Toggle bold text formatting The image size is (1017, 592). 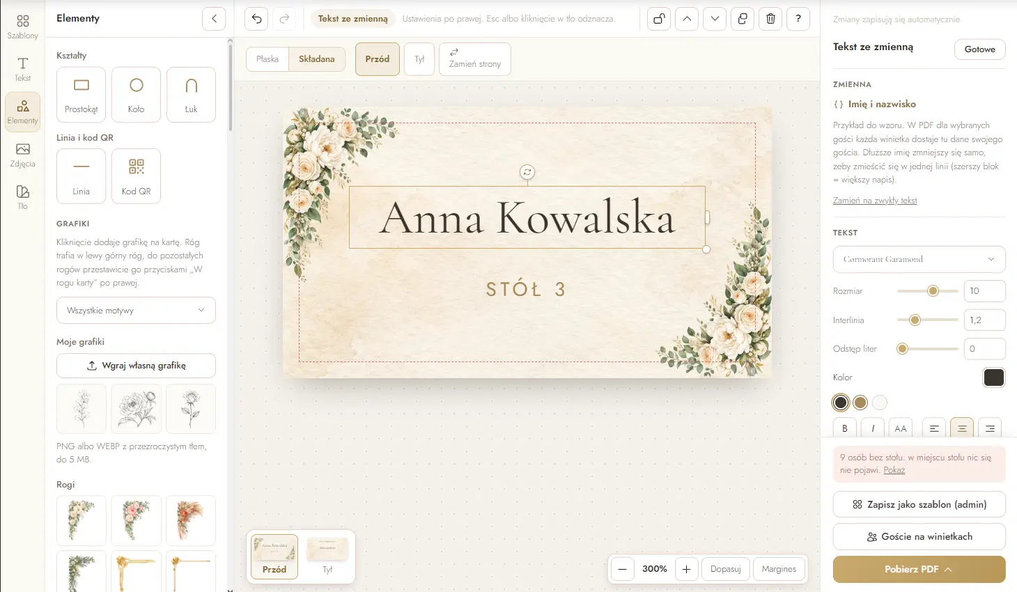(x=845, y=428)
